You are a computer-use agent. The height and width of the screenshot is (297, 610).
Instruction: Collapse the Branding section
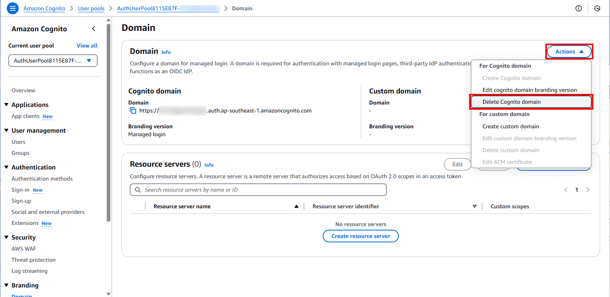(x=6, y=285)
